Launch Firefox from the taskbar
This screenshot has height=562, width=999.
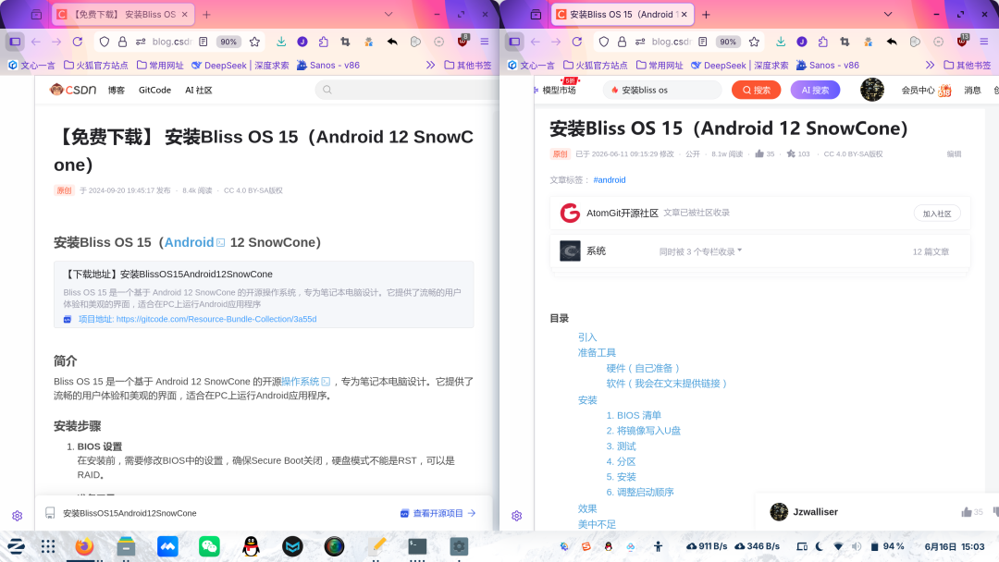point(84,546)
